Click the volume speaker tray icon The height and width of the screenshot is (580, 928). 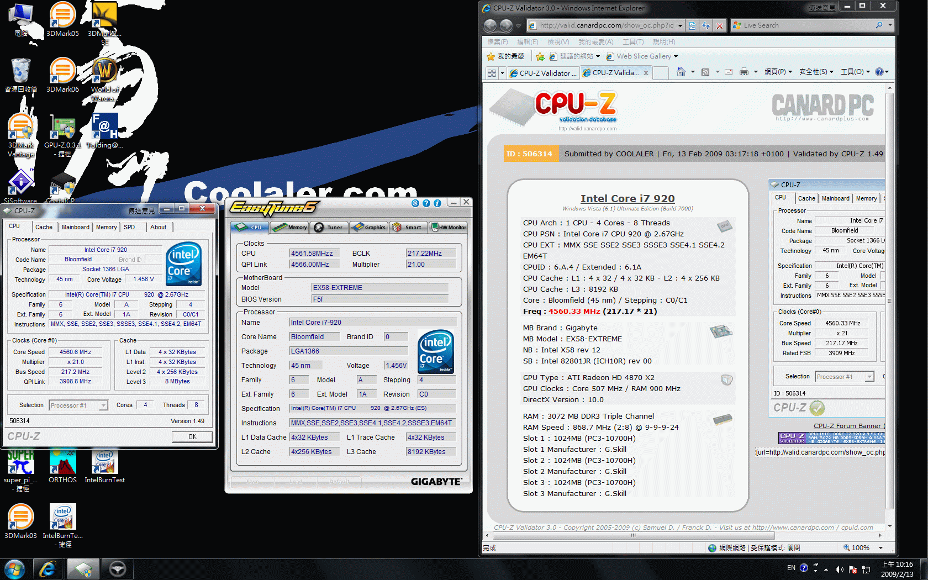point(839,569)
